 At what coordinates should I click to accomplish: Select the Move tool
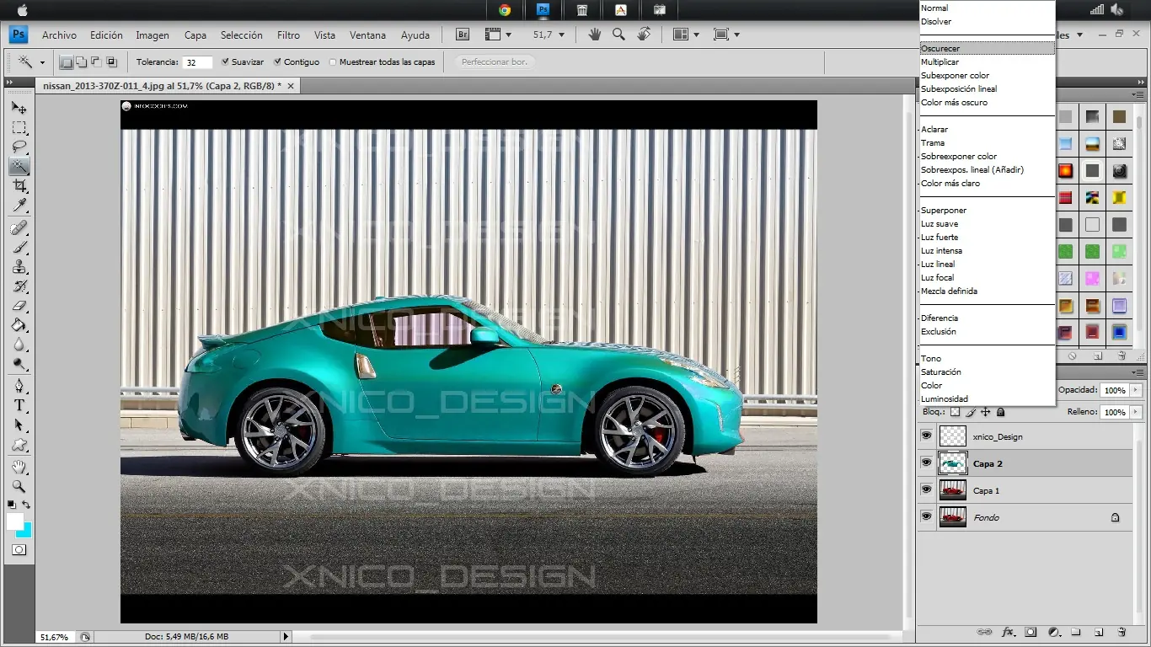pyautogui.click(x=19, y=109)
